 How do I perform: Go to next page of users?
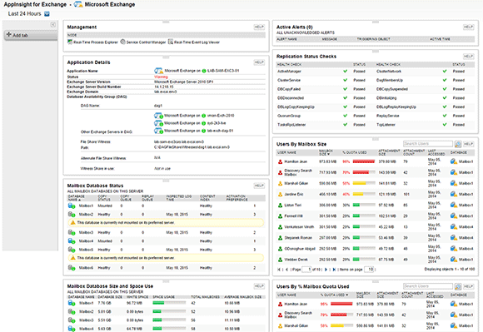pyautogui.click(x=326, y=270)
